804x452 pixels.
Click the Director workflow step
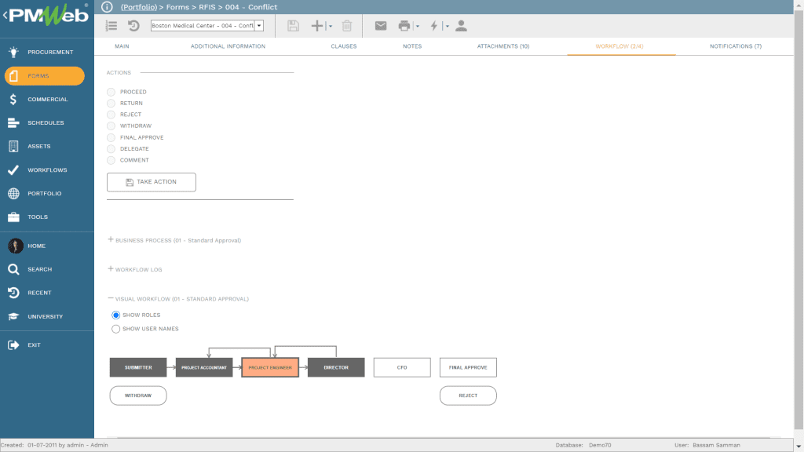tap(336, 367)
